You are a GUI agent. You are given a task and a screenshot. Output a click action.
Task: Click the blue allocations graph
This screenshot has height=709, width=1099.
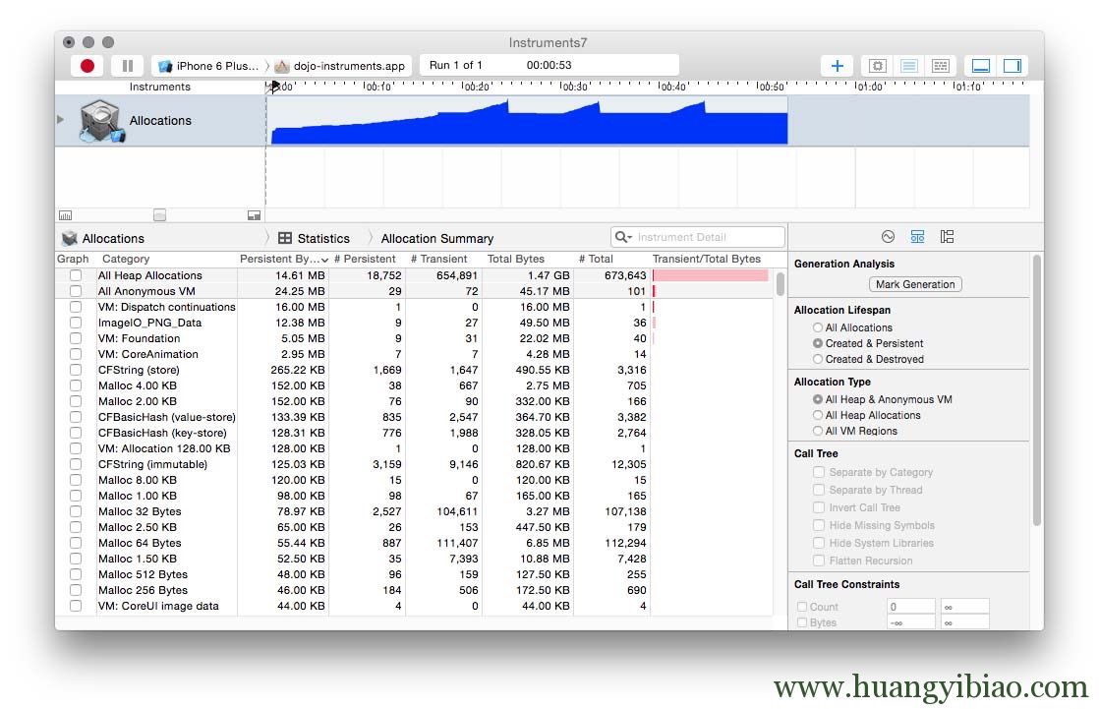pyautogui.click(x=529, y=124)
